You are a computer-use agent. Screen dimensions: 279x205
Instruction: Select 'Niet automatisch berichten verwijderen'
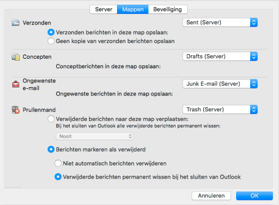point(58,163)
